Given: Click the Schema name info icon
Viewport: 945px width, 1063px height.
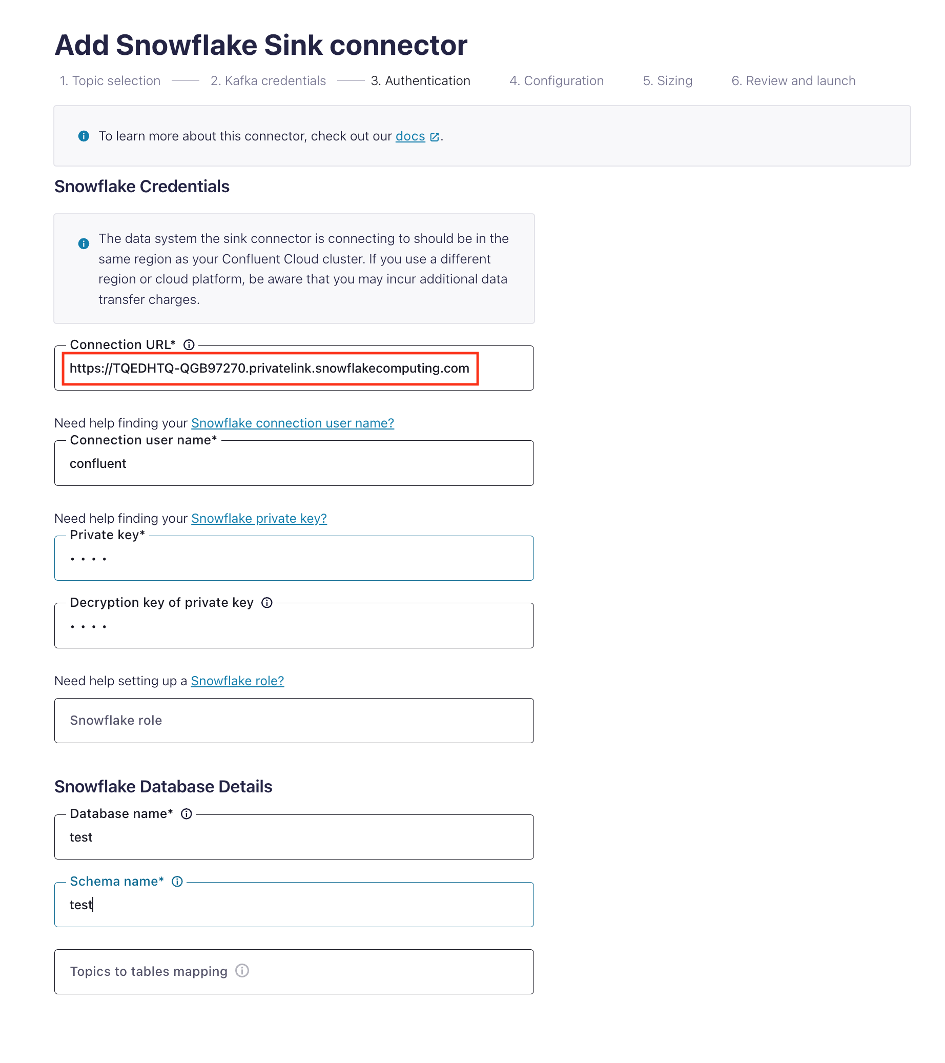Looking at the screenshot, I should tap(177, 882).
